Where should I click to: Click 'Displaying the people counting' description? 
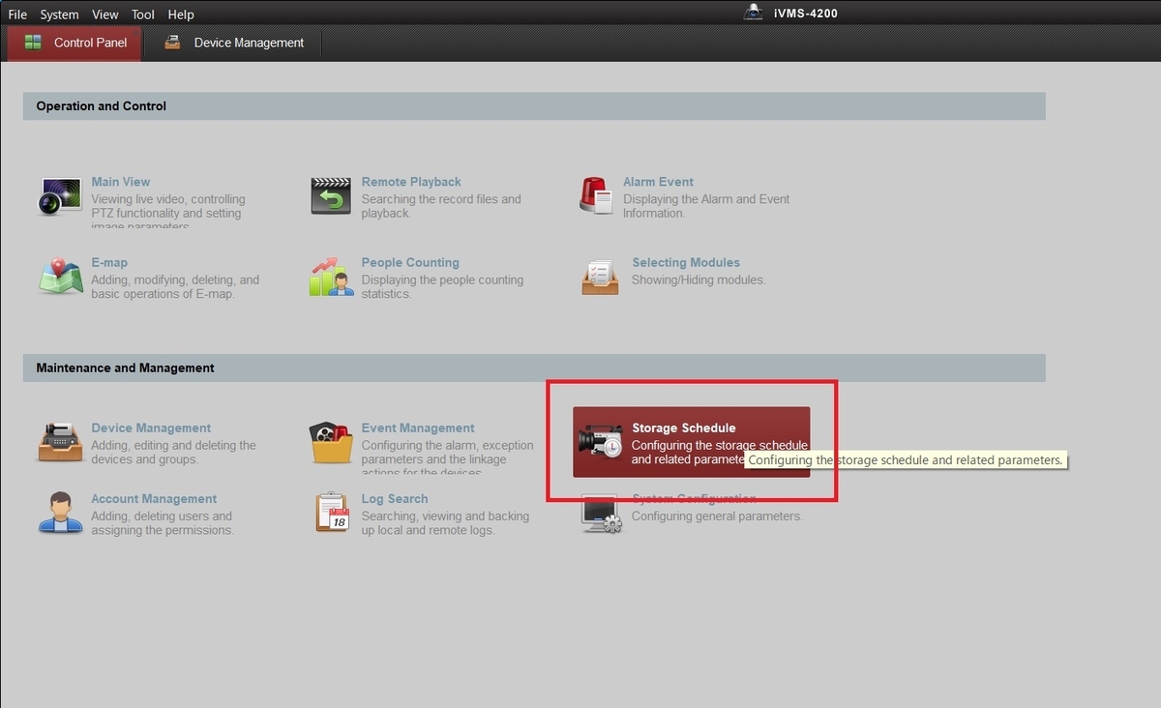pos(442,280)
